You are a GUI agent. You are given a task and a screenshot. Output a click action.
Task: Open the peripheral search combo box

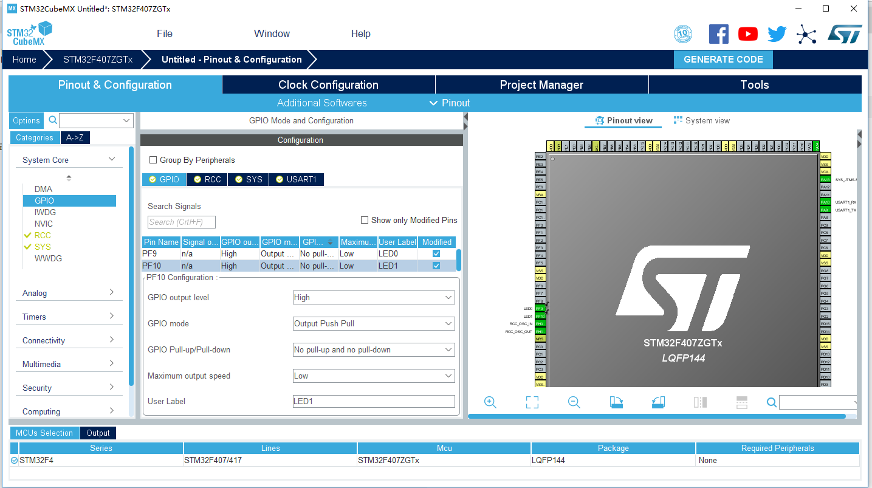coord(96,120)
